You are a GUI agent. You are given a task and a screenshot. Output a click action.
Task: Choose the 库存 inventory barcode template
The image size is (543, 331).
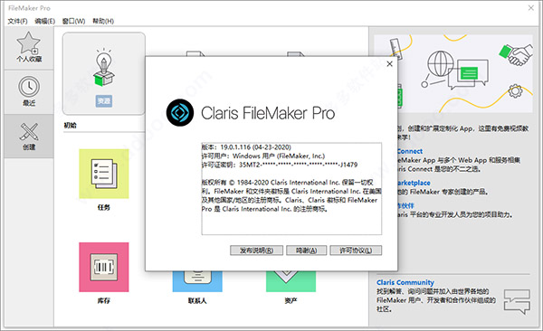(104, 267)
